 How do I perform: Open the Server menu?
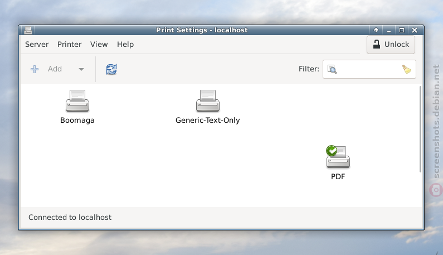point(37,45)
